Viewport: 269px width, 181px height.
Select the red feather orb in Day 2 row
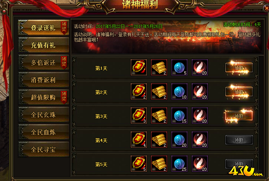[200, 91]
